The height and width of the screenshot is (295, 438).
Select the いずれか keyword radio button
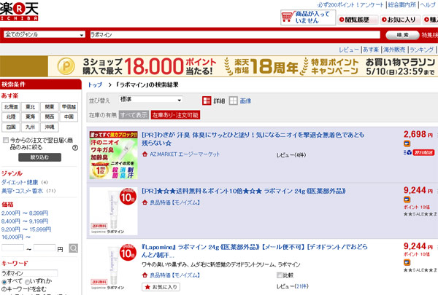[28, 282]
